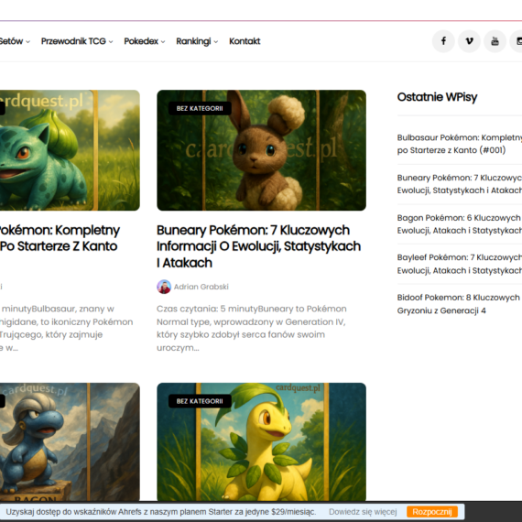522x522 pixels.
Task: Click Buneary excerpt starting Czas czytania
Action: (252, 328)
